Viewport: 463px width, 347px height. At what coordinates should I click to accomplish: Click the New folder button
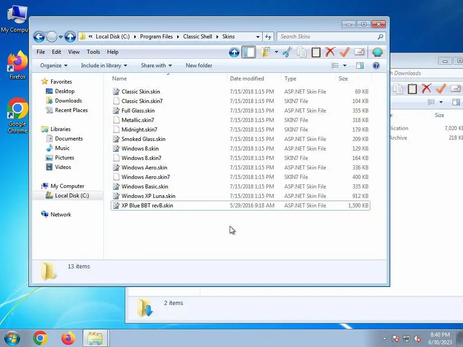(199, 66)
